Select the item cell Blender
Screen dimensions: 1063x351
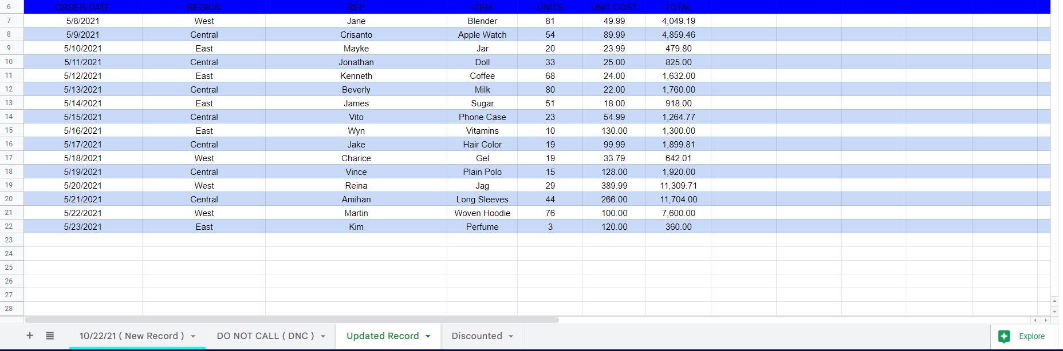[x=482, y=21]
